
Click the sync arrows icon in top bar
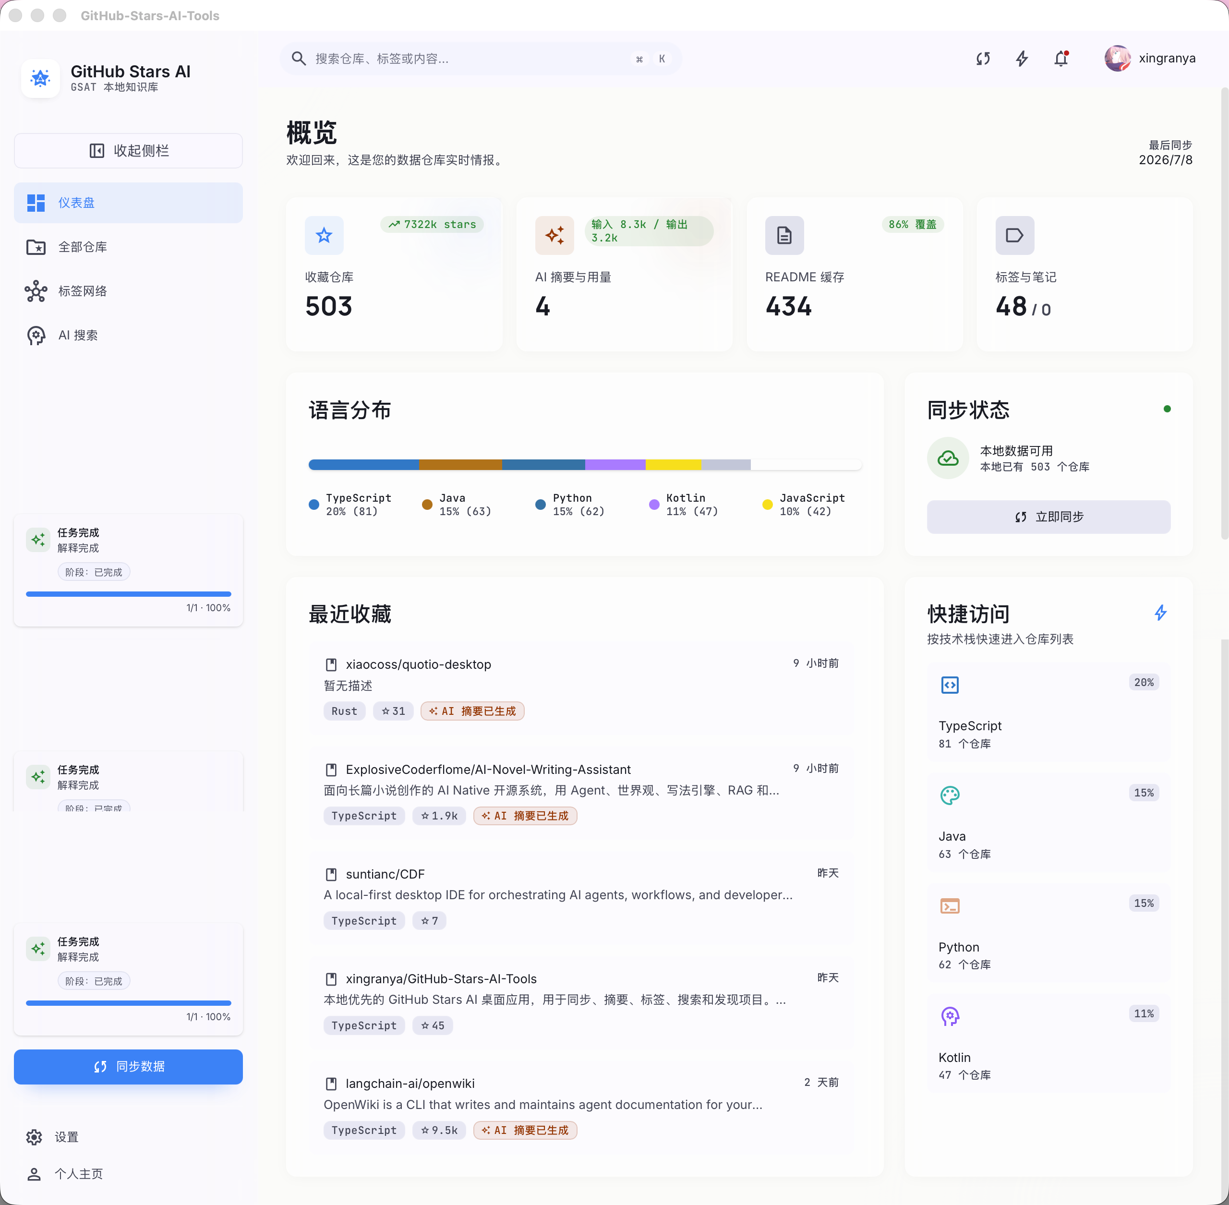[x=983, y=59]
